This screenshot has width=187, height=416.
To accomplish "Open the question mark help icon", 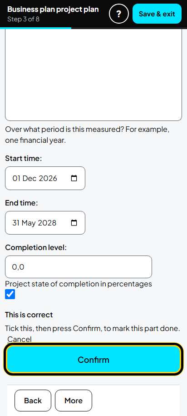I will [118, 14].
